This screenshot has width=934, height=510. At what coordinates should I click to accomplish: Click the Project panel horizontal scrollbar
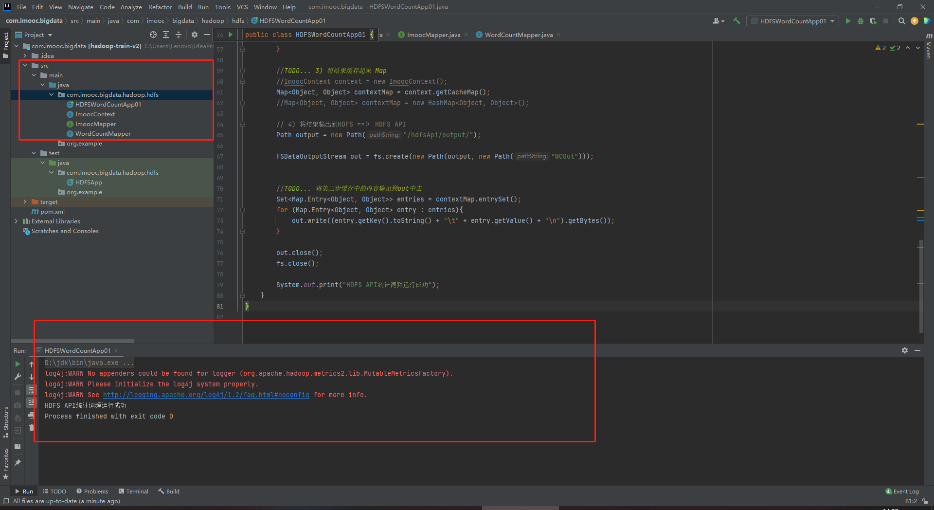72,341
